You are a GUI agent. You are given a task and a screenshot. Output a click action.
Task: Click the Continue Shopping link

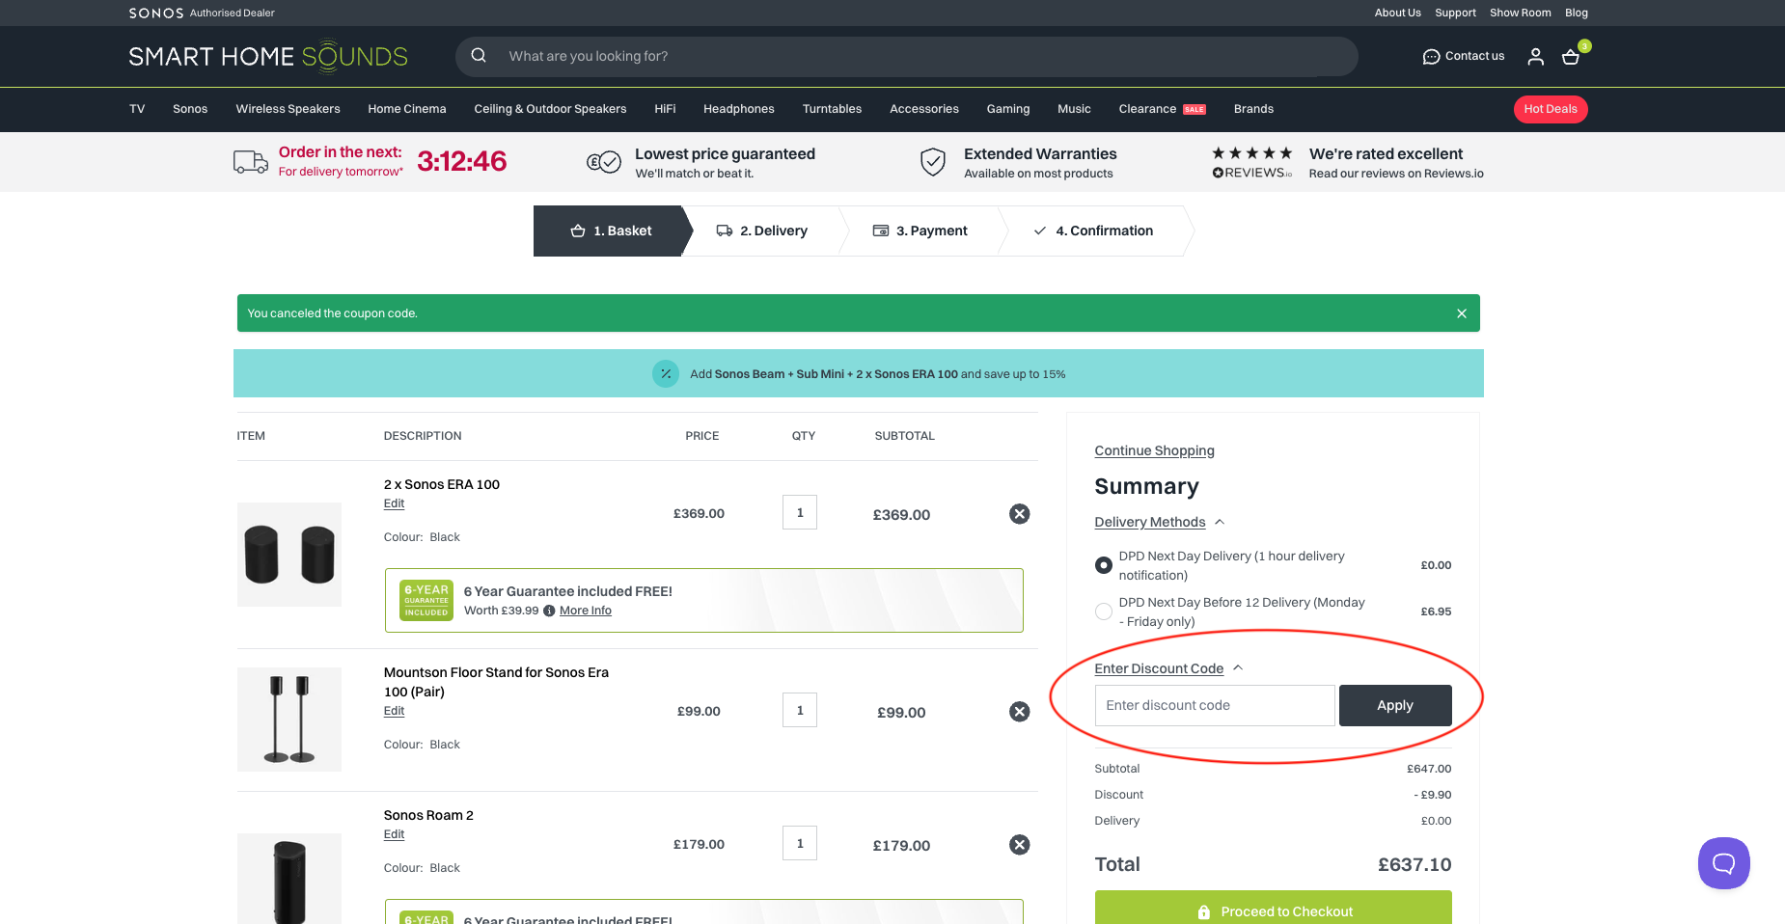pyautogui.click(x=1154, y=450)
